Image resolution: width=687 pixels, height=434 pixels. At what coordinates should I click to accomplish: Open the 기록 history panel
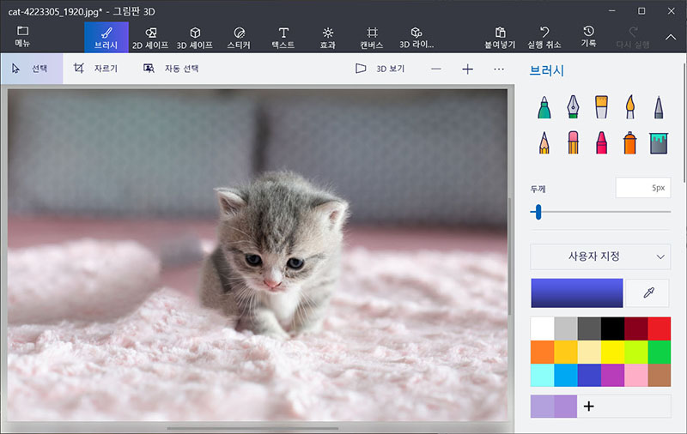[x=588, y=37]
